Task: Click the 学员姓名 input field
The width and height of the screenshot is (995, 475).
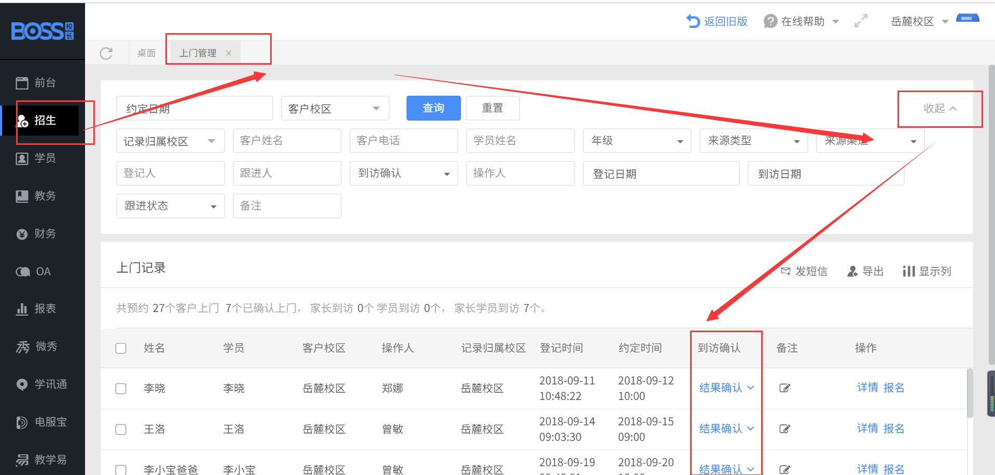Action: click(520, 141)
